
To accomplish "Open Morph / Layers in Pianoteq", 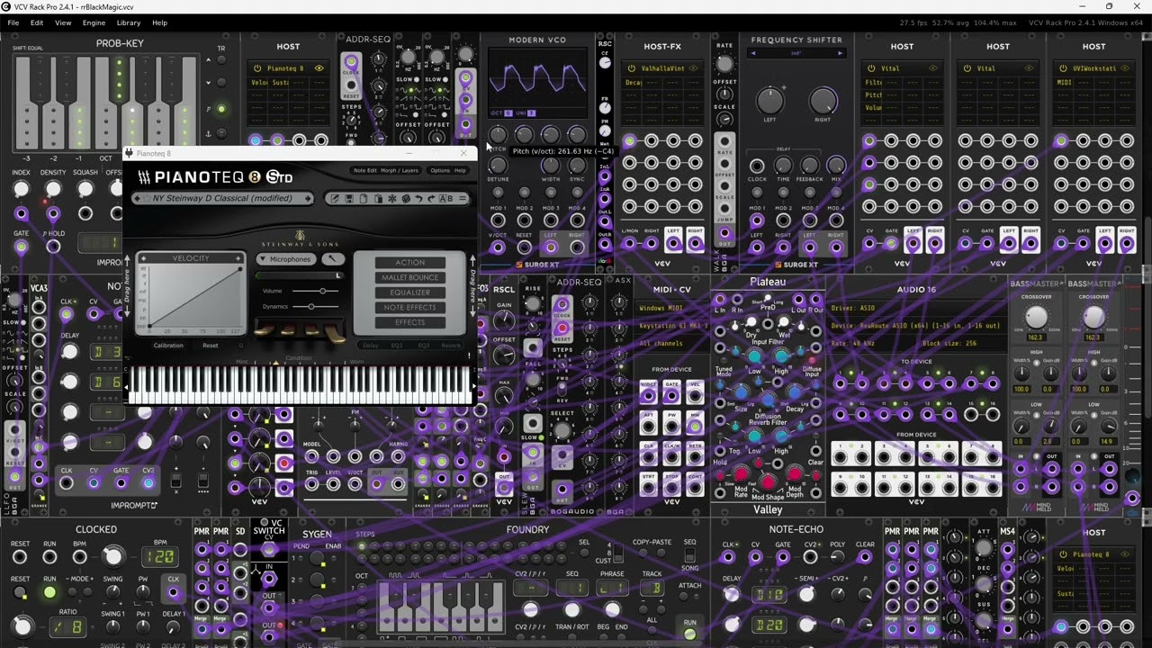I will (400, 170).
